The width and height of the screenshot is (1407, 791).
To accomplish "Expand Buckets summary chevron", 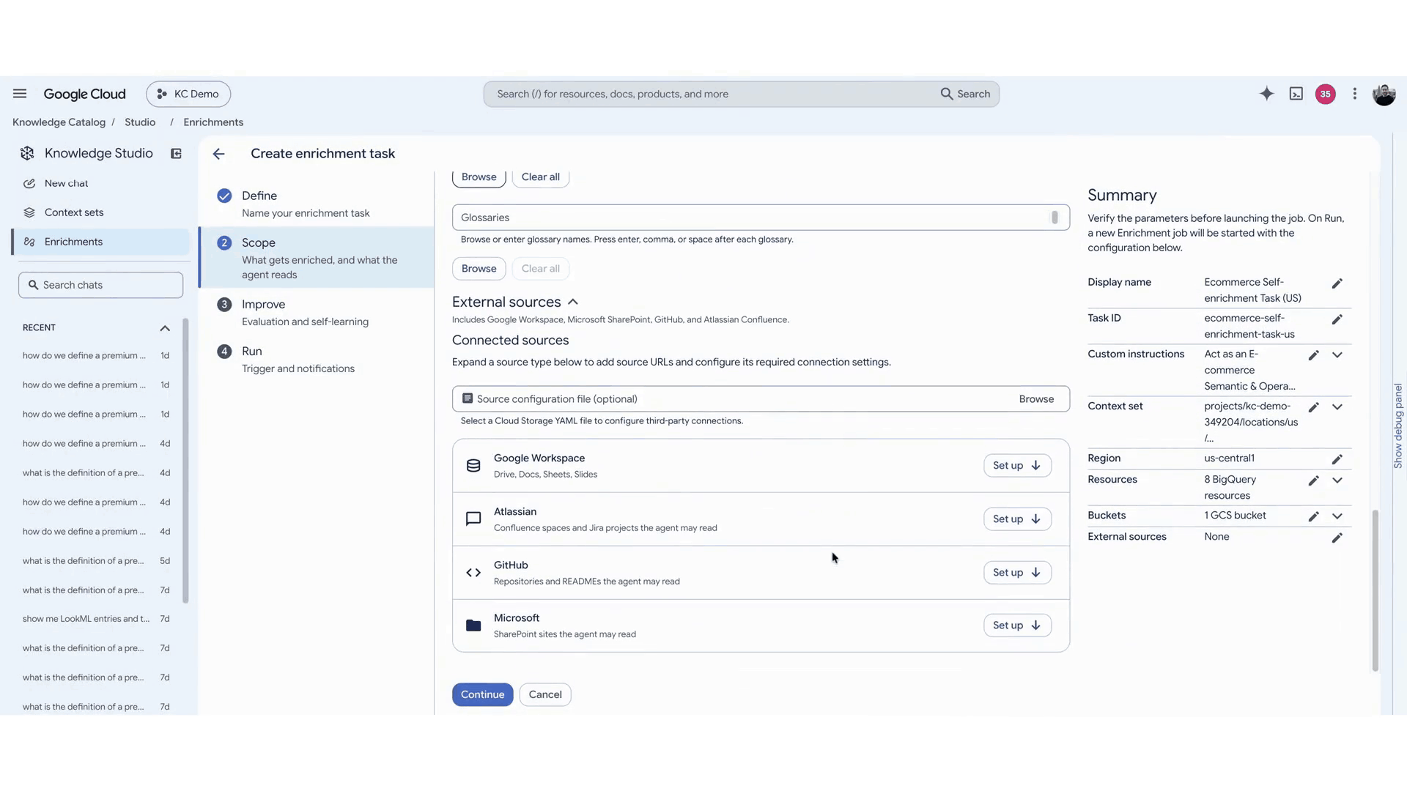I will (x=1337, y=516).
